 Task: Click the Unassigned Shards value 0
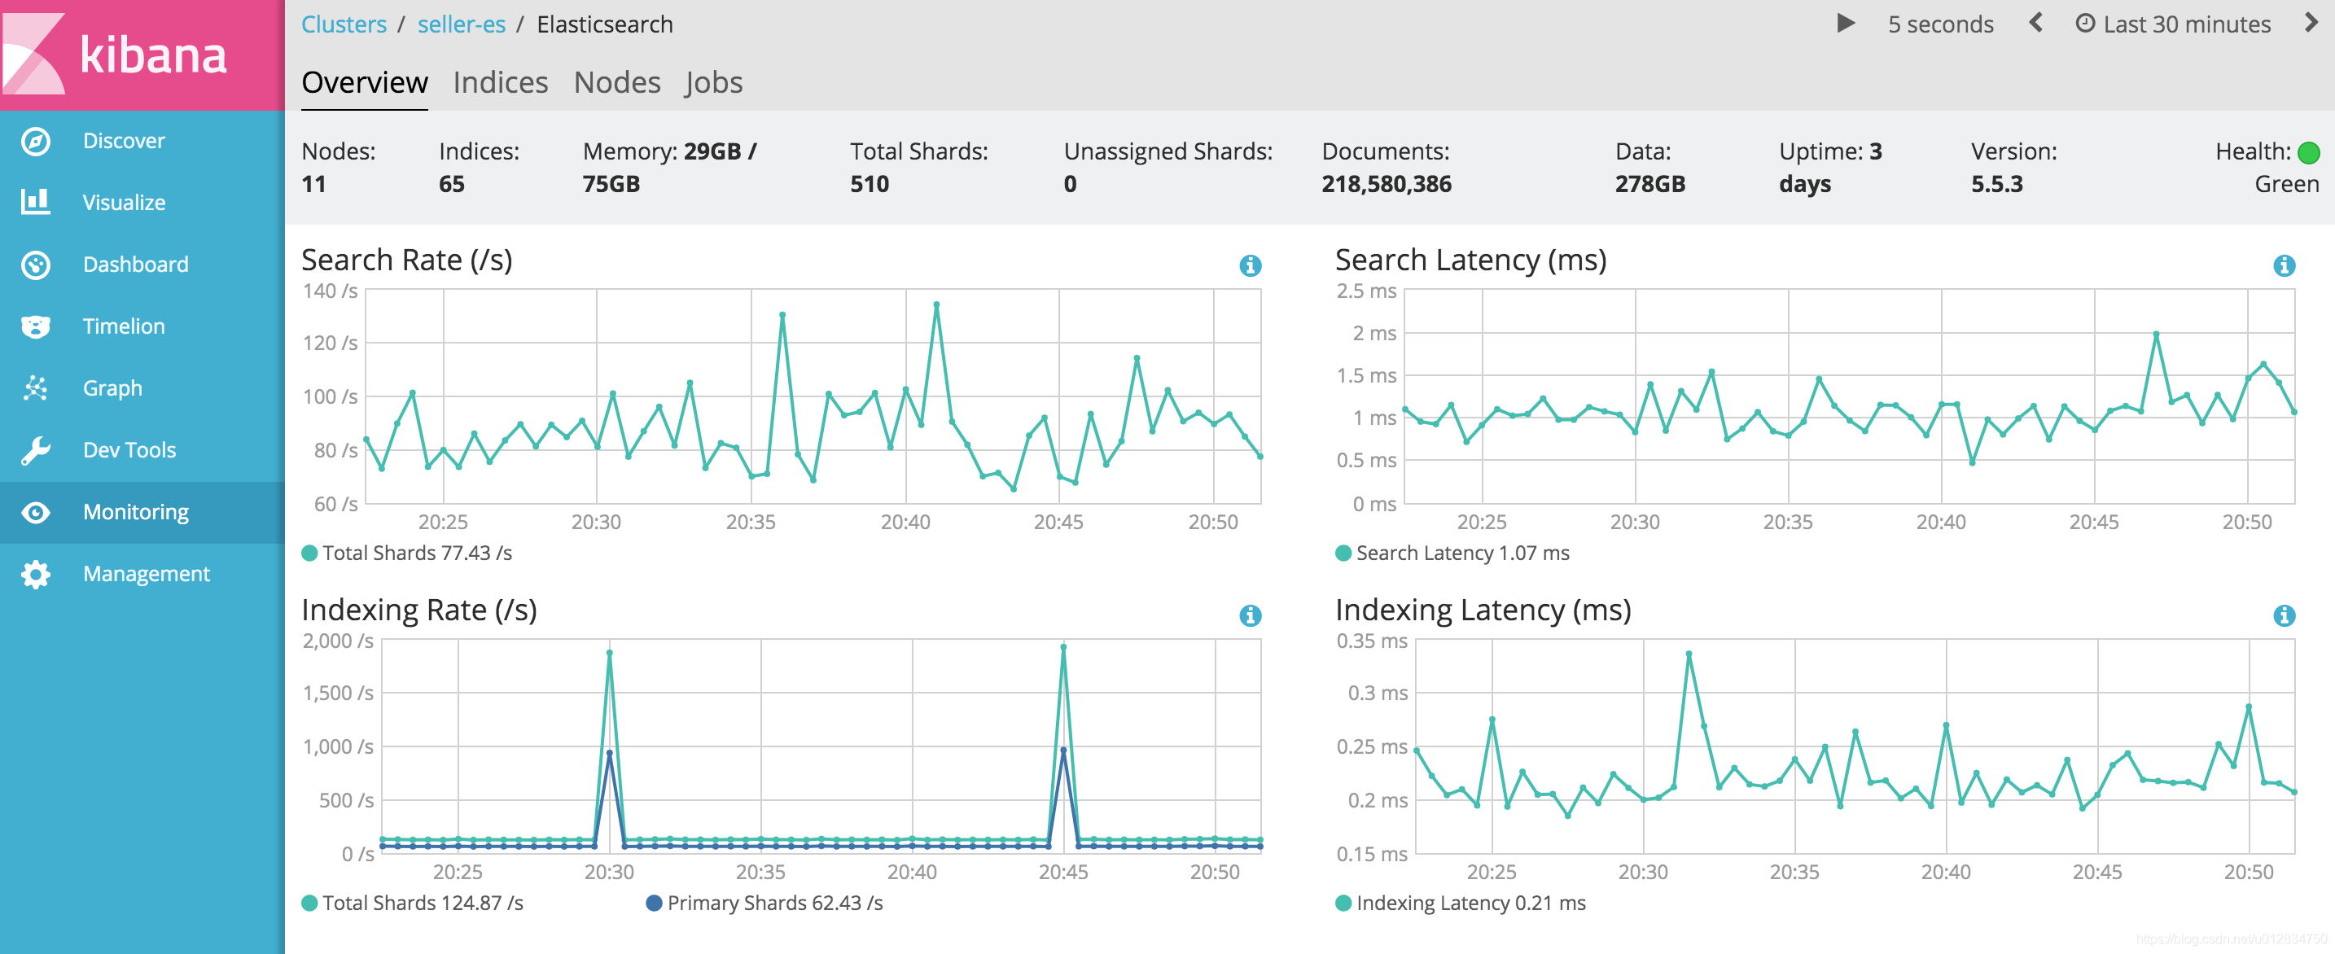point(1071,184)
